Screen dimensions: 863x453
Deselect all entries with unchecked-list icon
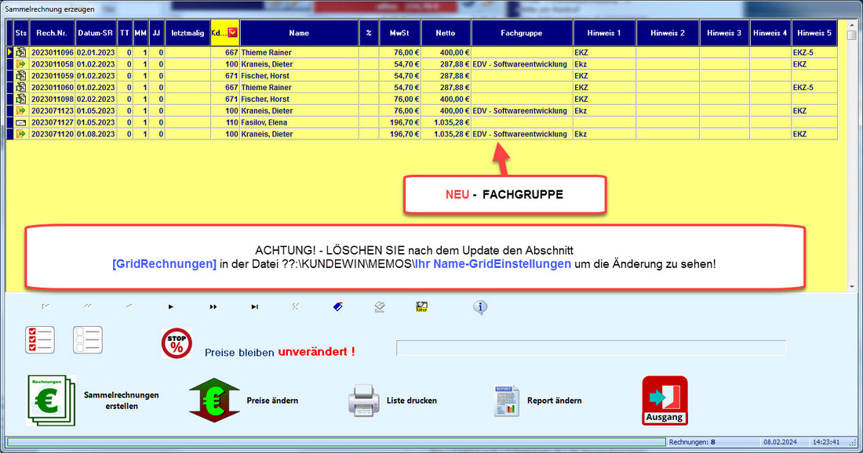click(88, 340)
